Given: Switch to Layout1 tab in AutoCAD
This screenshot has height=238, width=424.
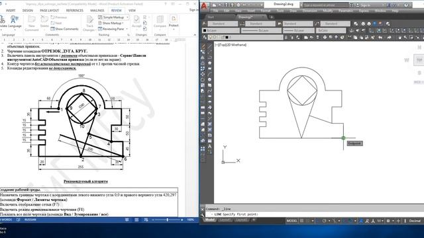Looking at the screenshot, I should (x=225, y=220).
